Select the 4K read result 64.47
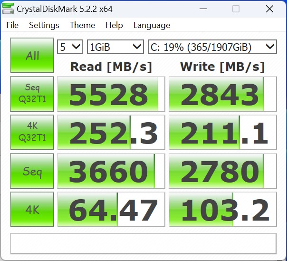This screenshot has height=261, width=287. [x=111, y=210]
